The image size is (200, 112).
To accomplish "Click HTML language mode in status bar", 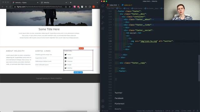I will [177, 111].
